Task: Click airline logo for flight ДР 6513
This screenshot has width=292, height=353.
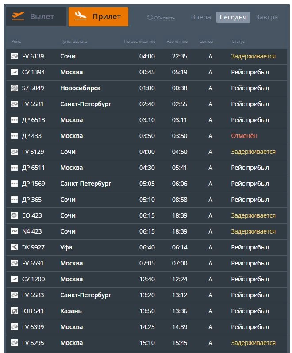Action: pyautogui.click(x=15, y=120)
